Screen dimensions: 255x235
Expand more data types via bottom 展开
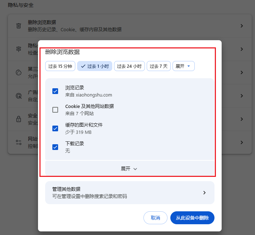(129, 169)
